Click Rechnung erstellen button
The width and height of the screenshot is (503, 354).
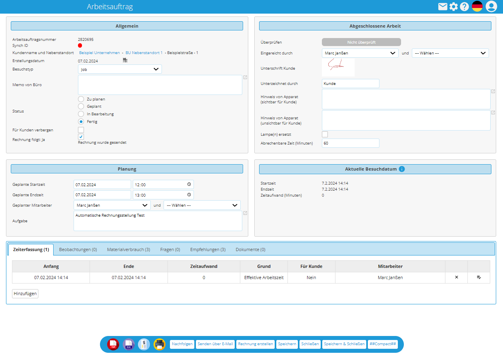[255, 344]
